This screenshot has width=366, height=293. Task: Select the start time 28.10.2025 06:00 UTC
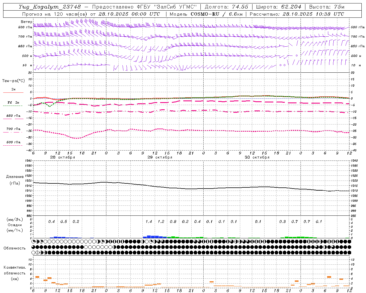pos(129,14)
